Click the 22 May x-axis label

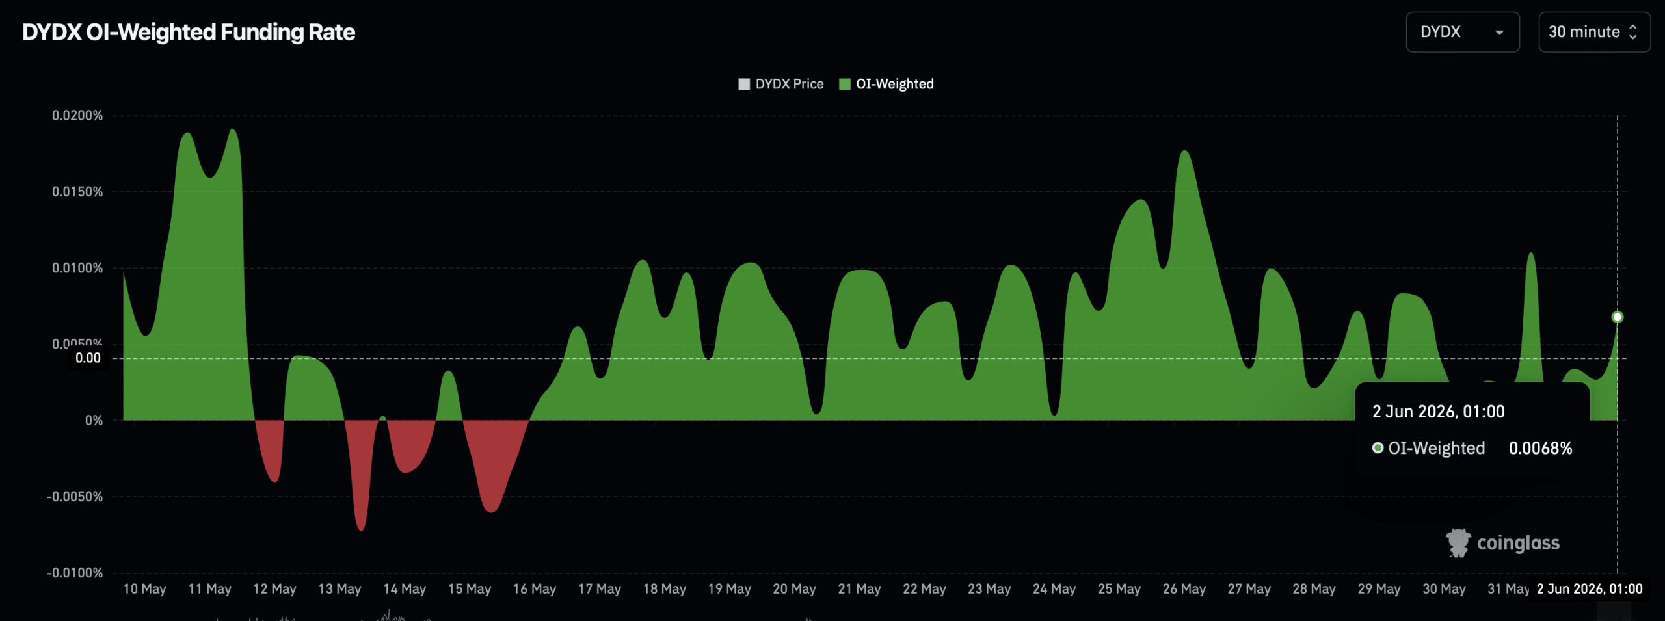(x=924, y=588)
